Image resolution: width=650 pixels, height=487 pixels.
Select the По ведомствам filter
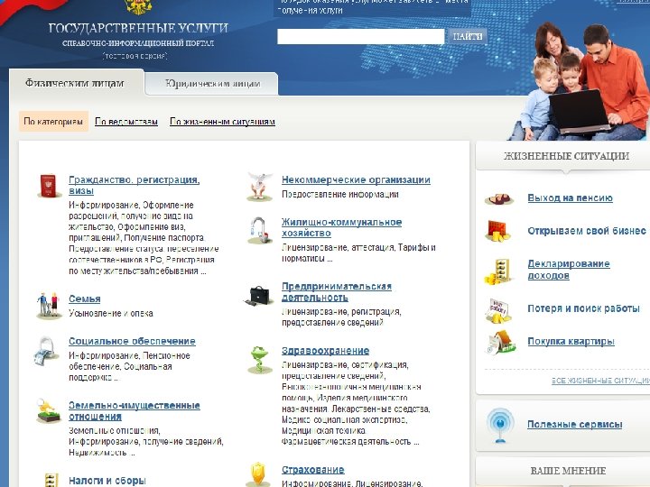pyautogui.click(x=126, y=122)
